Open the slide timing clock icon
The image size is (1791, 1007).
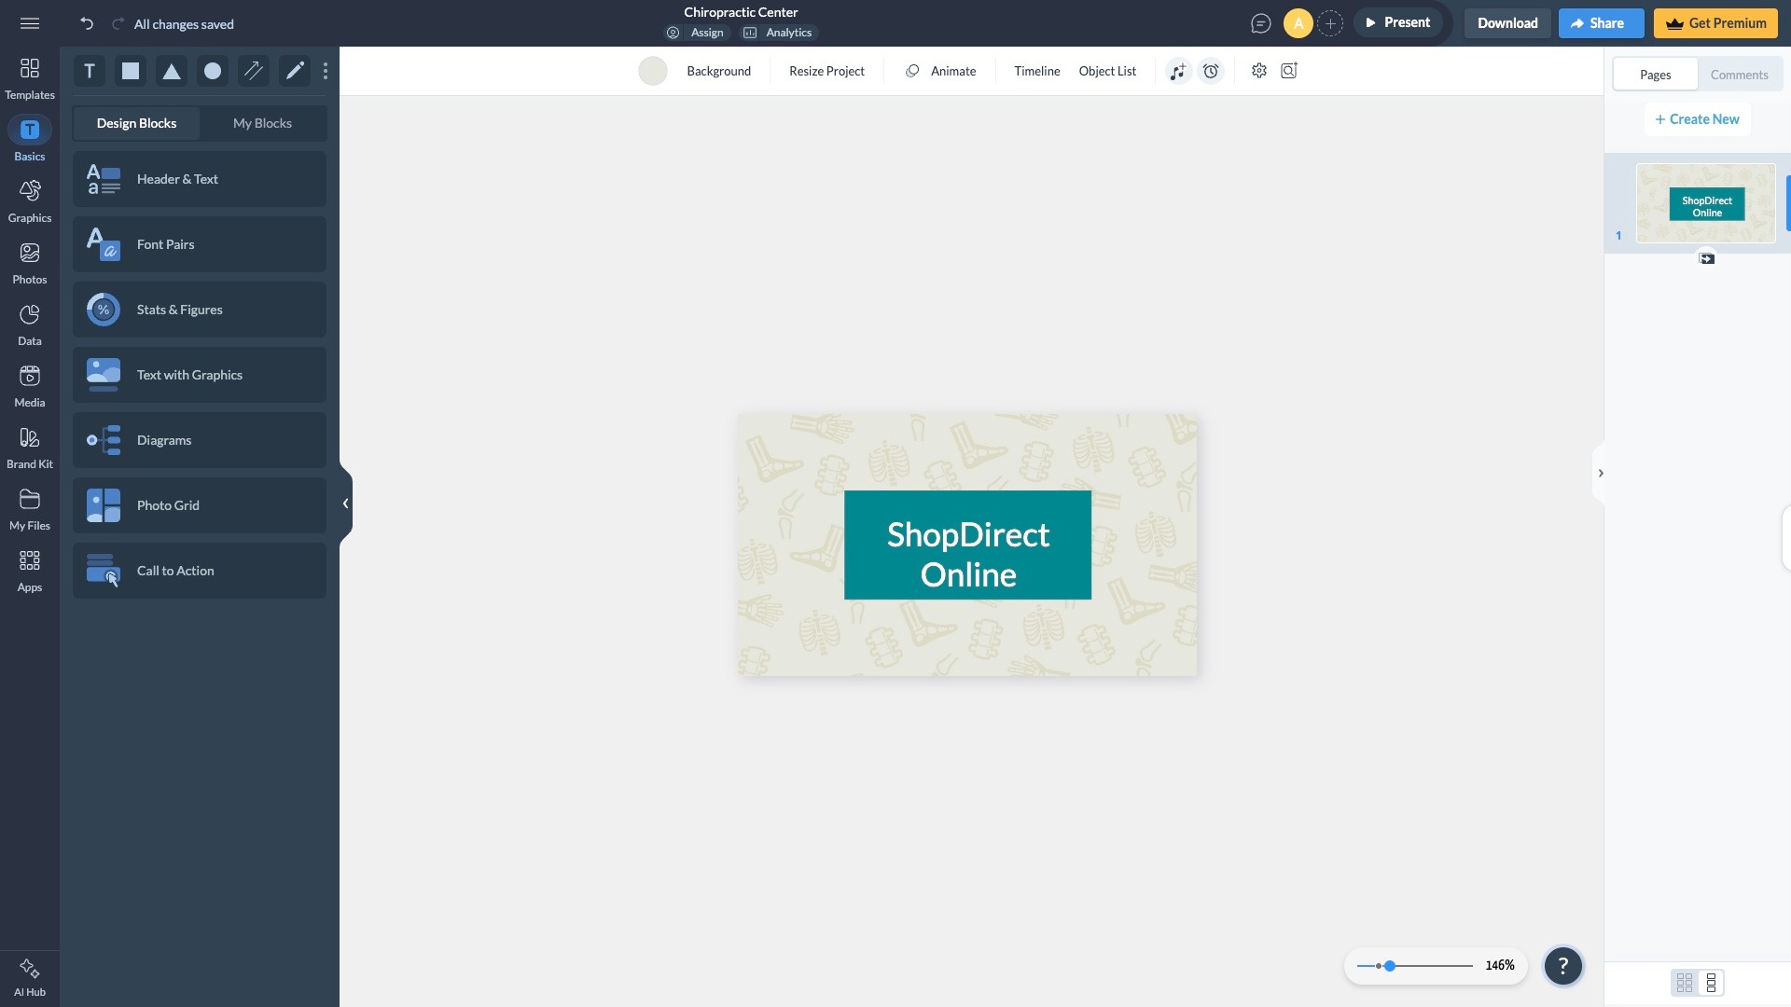[x=1211, y=71]
